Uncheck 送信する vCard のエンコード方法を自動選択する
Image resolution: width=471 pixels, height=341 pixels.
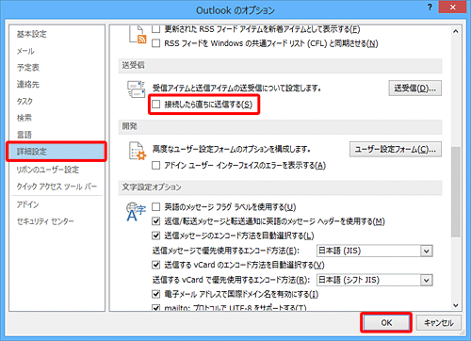[156, 265]
